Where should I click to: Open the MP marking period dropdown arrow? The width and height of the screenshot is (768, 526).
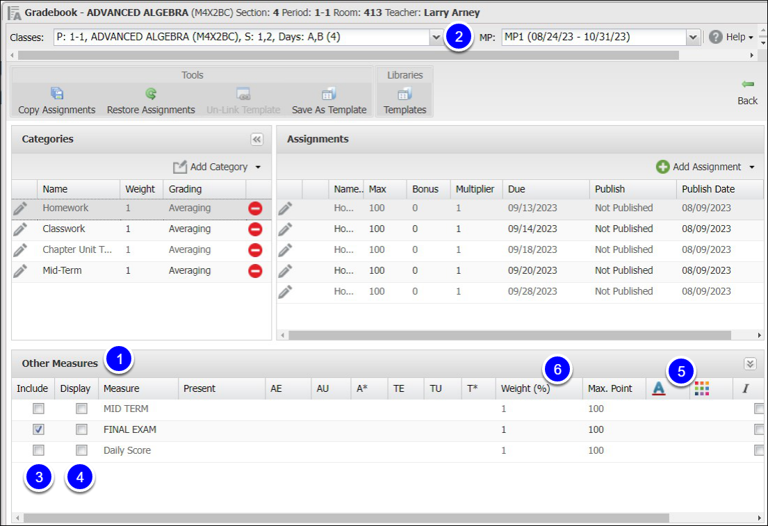[692, 38]
